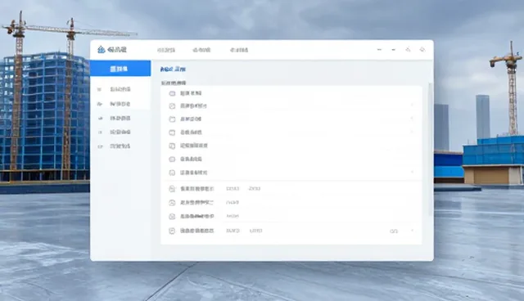
Task: Click the icon of the first list row
Action: (x=172, y=93)
